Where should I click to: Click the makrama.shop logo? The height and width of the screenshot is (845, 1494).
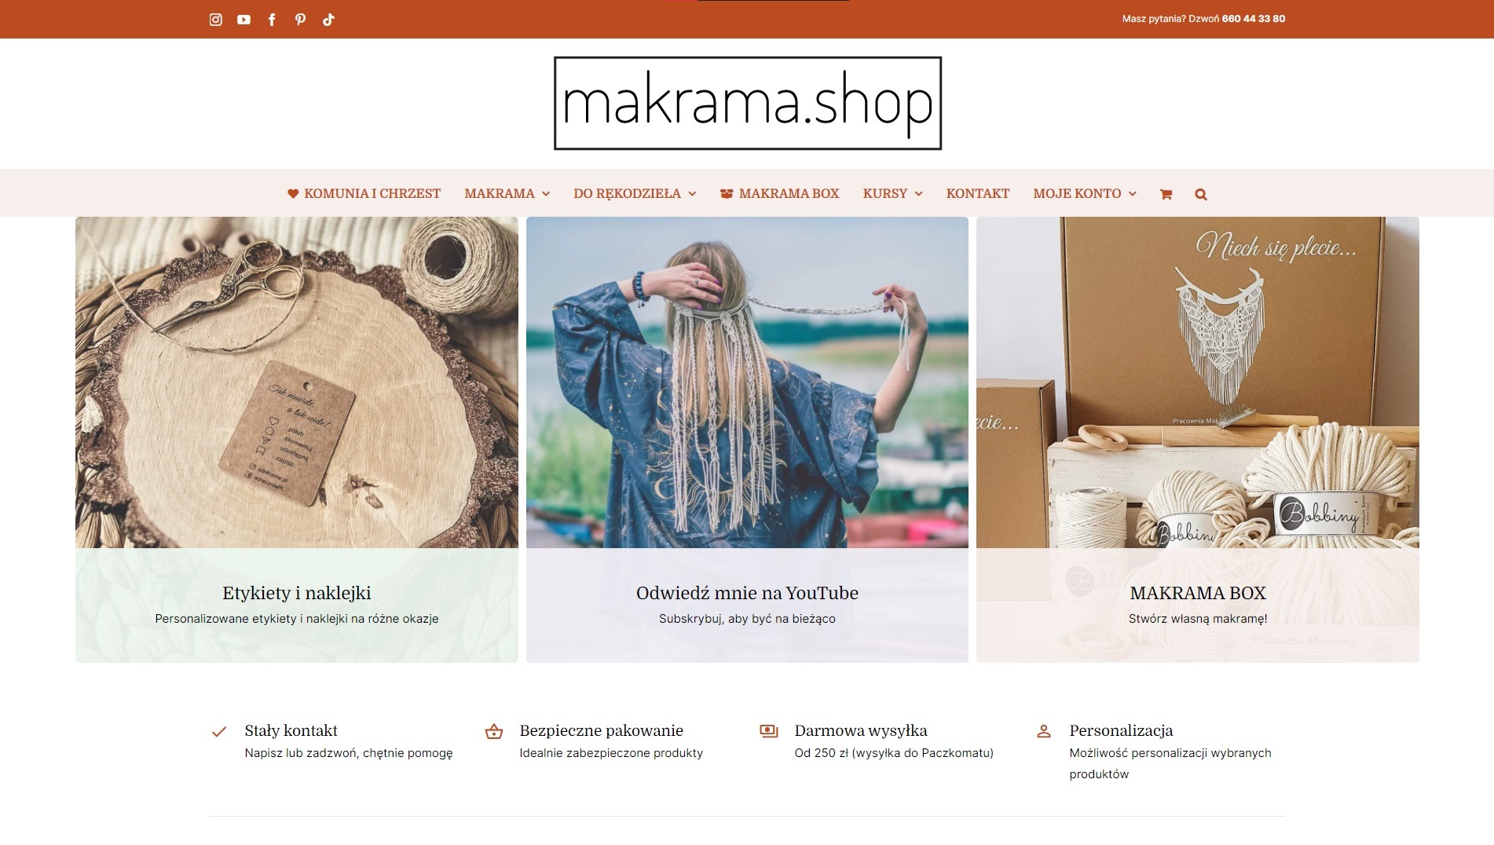tap(748, 103)
